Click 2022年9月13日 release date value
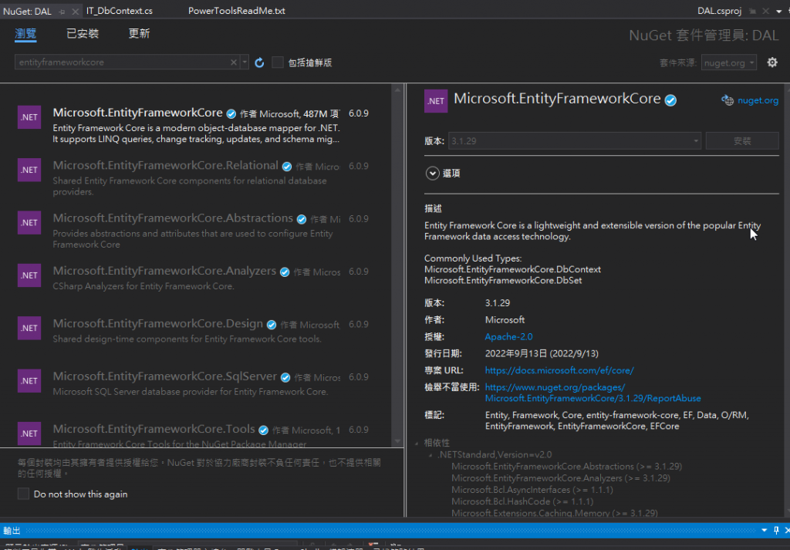The image size is (790, 550). [x=542, y=353]
